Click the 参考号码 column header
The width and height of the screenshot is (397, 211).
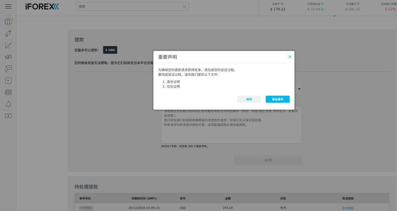[85, 198]
